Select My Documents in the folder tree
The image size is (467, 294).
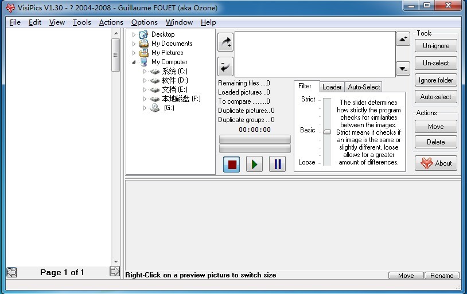172,44
